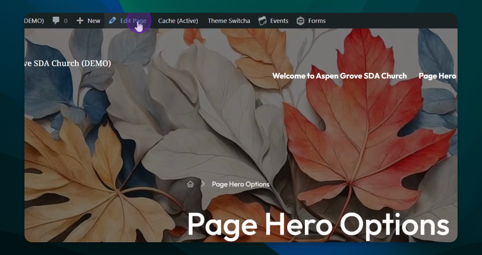Open the Forms admin menu
The image size is (482, 255).
pos(311,21)
